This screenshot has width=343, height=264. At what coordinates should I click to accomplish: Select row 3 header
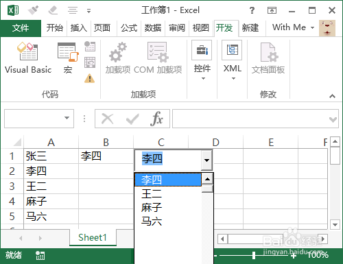pos(12,187)
